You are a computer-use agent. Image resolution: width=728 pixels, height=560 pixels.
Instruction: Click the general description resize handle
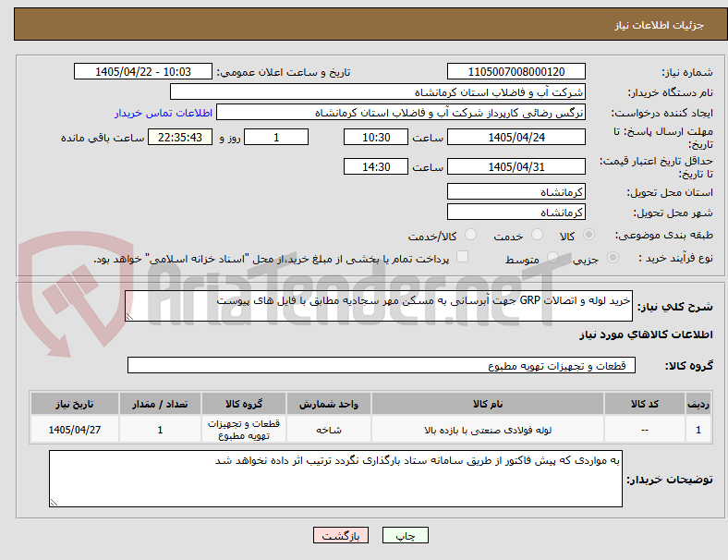129,317
